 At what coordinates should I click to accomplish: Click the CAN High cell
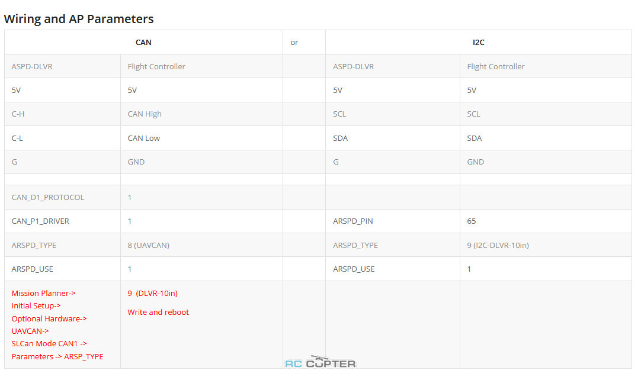coord(201,114)
